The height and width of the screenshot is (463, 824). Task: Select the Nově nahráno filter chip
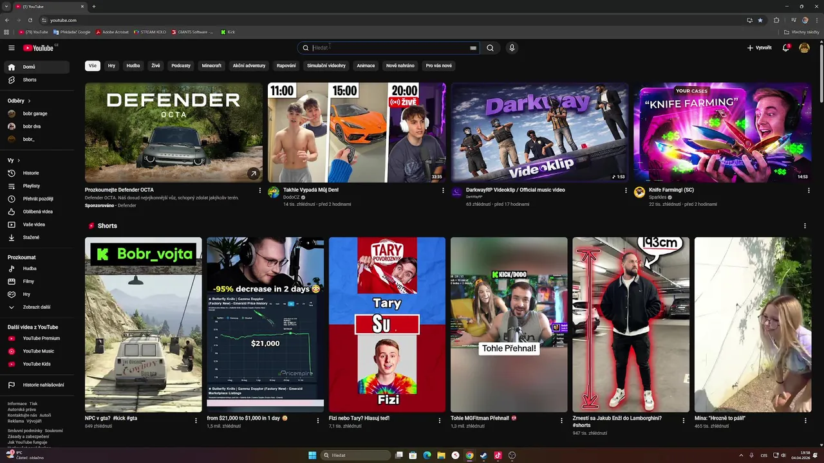[400, 66]
